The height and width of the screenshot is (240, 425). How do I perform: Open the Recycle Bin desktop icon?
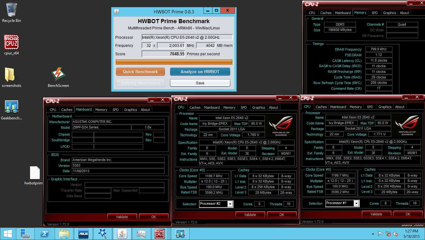click(x=12, y=12)
